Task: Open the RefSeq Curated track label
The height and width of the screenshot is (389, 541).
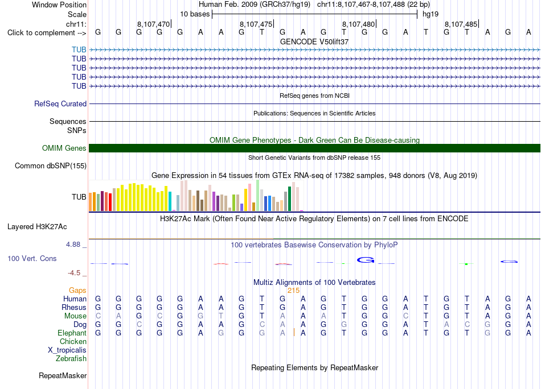Action: (x=60, y=104)
